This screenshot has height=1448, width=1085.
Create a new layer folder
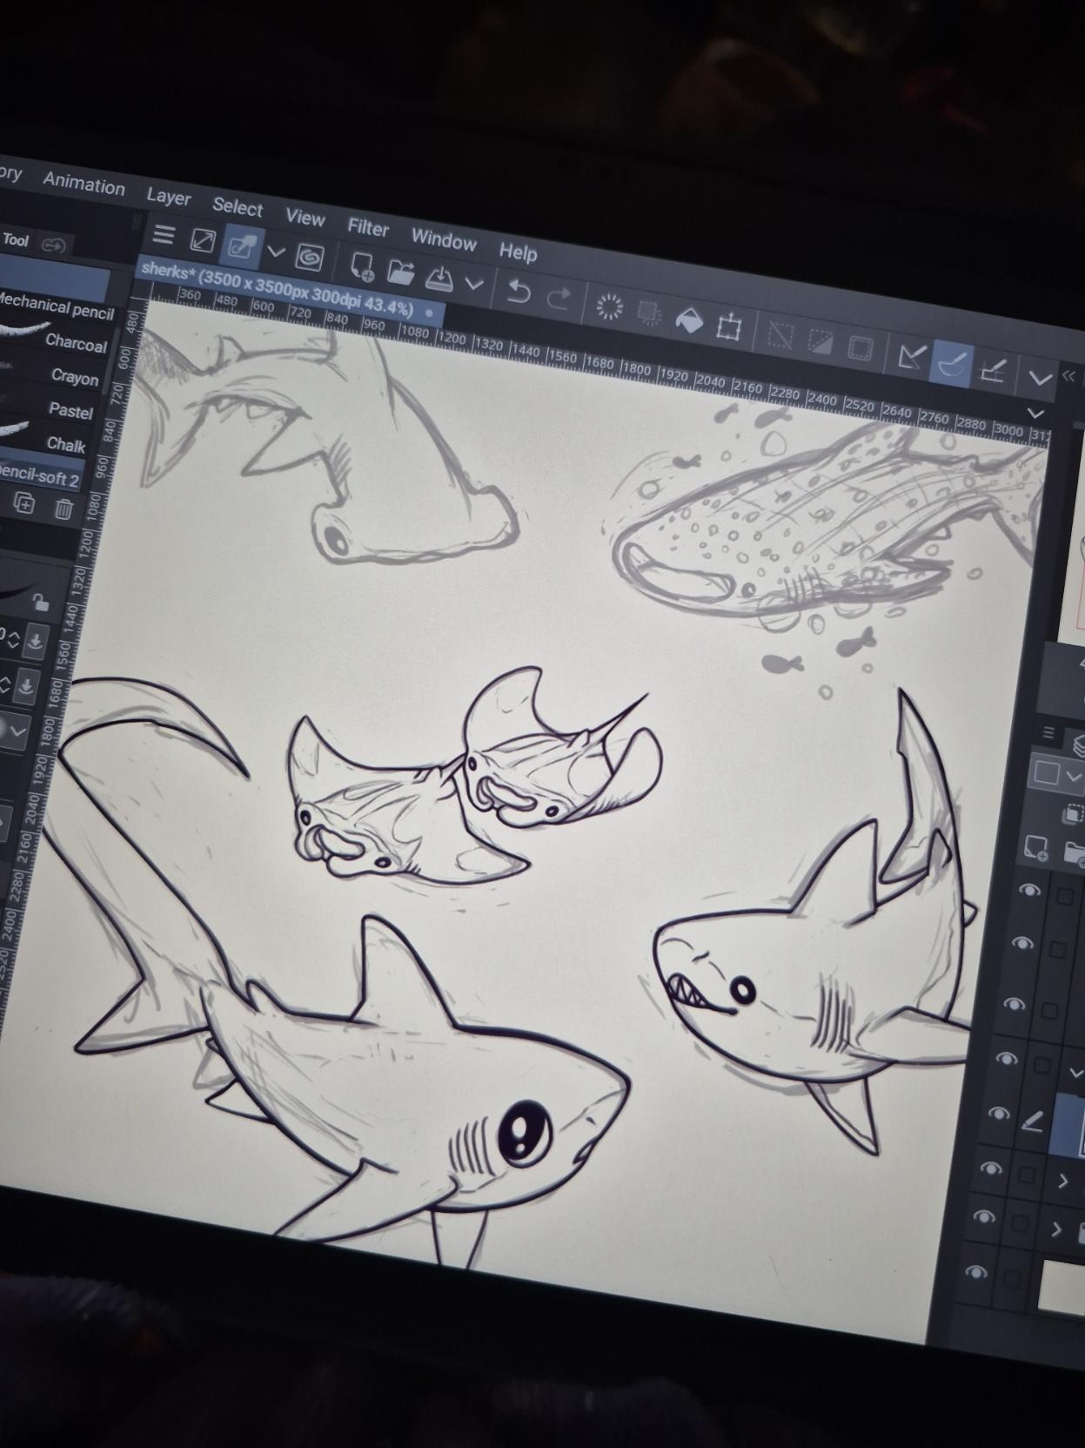[x=1075, y=854]
